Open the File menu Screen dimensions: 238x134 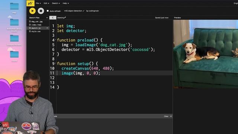click(x=38, y=3)
